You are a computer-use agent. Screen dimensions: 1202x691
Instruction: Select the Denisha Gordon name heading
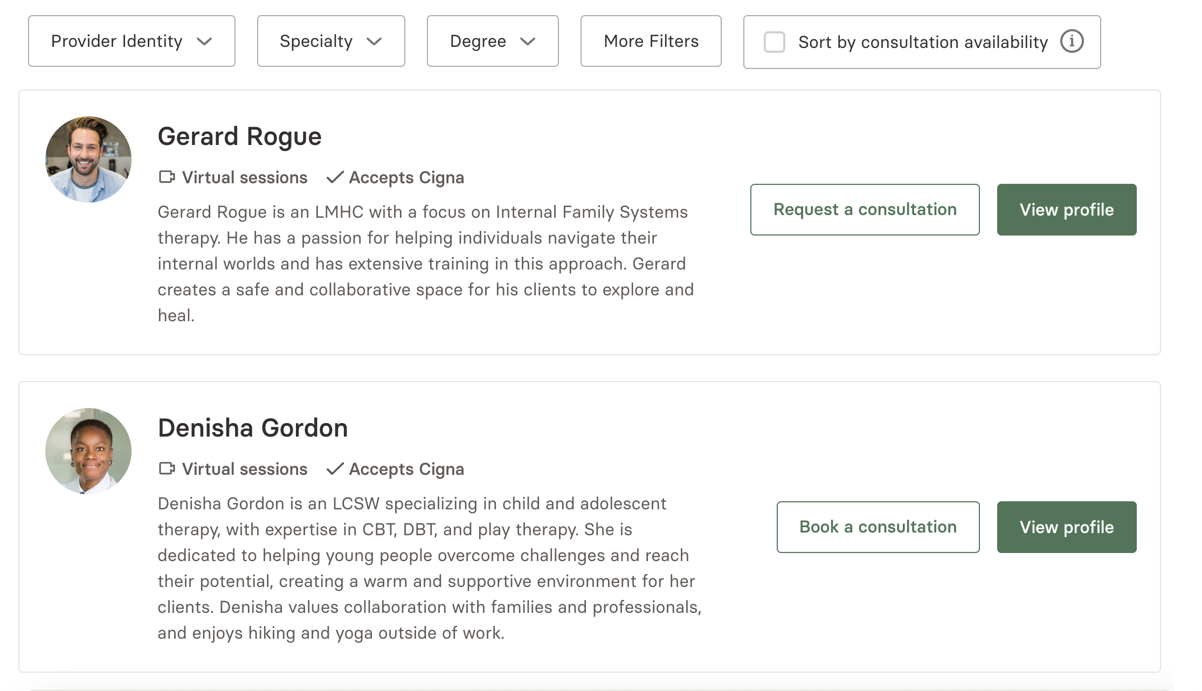pyautogui.click(x=253, y=428)
